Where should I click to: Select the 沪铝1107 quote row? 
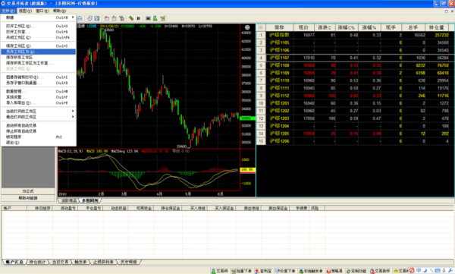click(x=355, y=58)
